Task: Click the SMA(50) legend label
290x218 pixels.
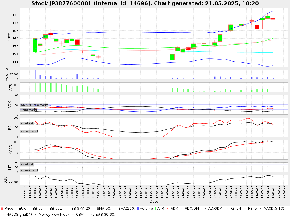Action: (x=104, y=209)
